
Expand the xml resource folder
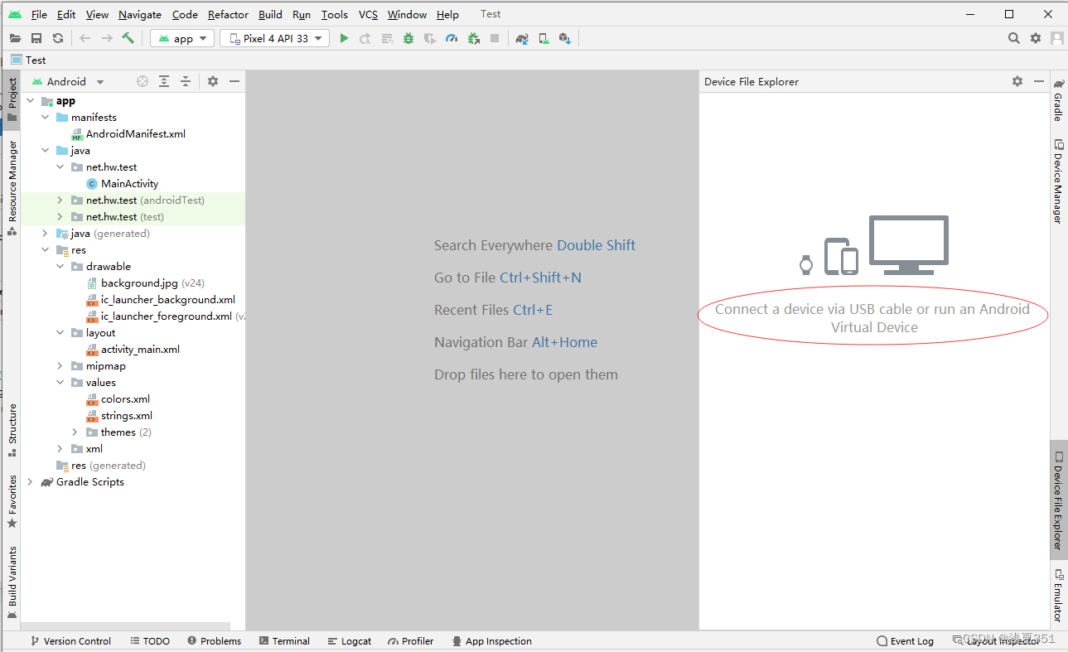click(60, 449)
